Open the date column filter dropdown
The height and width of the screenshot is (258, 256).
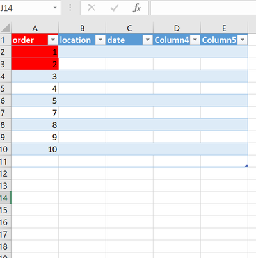[x=148, y=40]
